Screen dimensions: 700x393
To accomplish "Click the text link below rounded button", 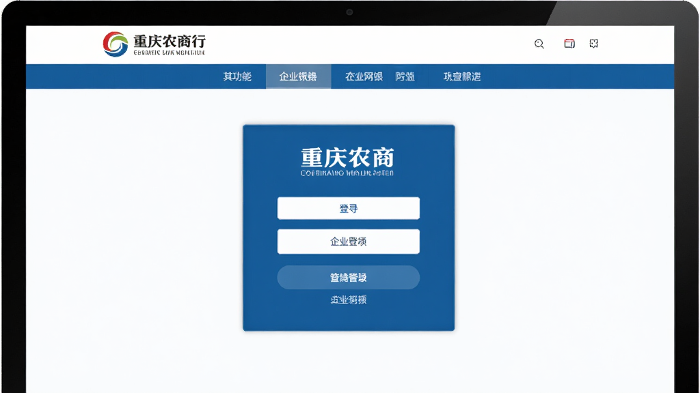I will (x=348, y=300).
